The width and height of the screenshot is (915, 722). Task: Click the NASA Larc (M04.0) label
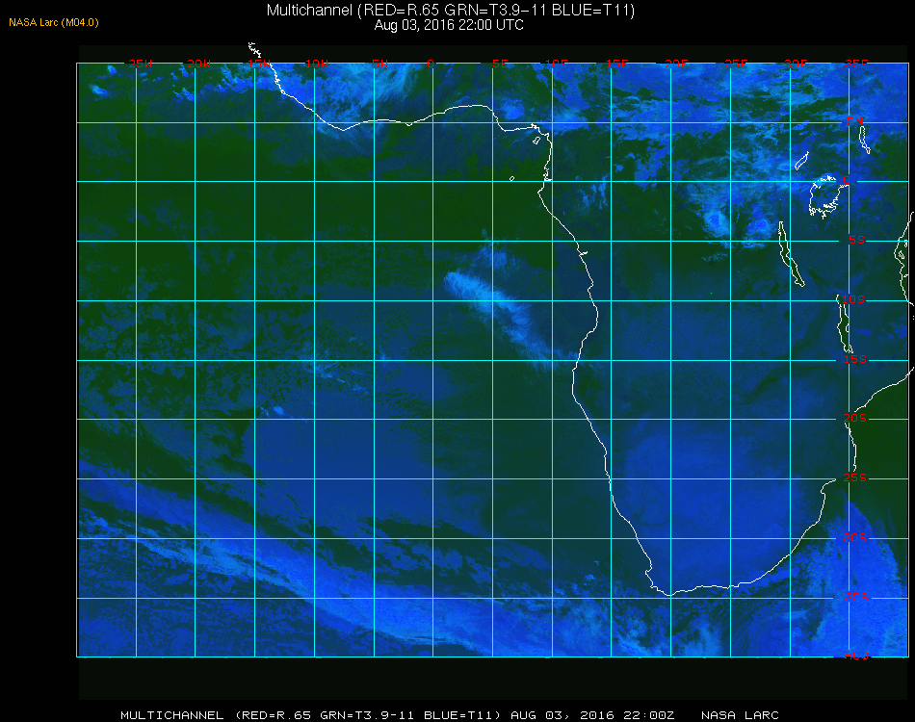coord(54,23)
